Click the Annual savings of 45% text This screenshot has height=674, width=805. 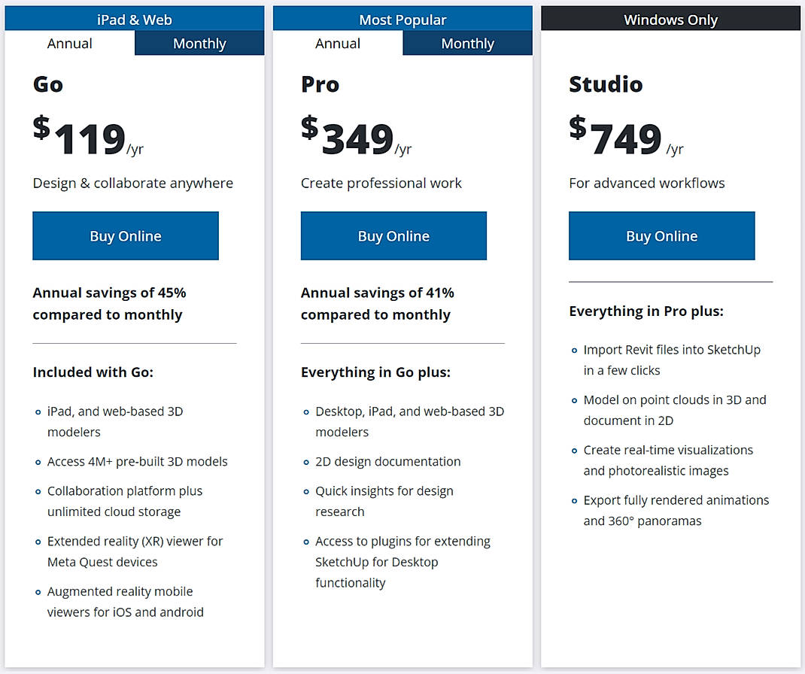coord(109,293)
